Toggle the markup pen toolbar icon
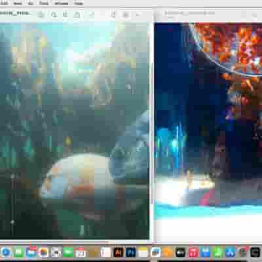262x262 pixels. (x=92, y=14)
